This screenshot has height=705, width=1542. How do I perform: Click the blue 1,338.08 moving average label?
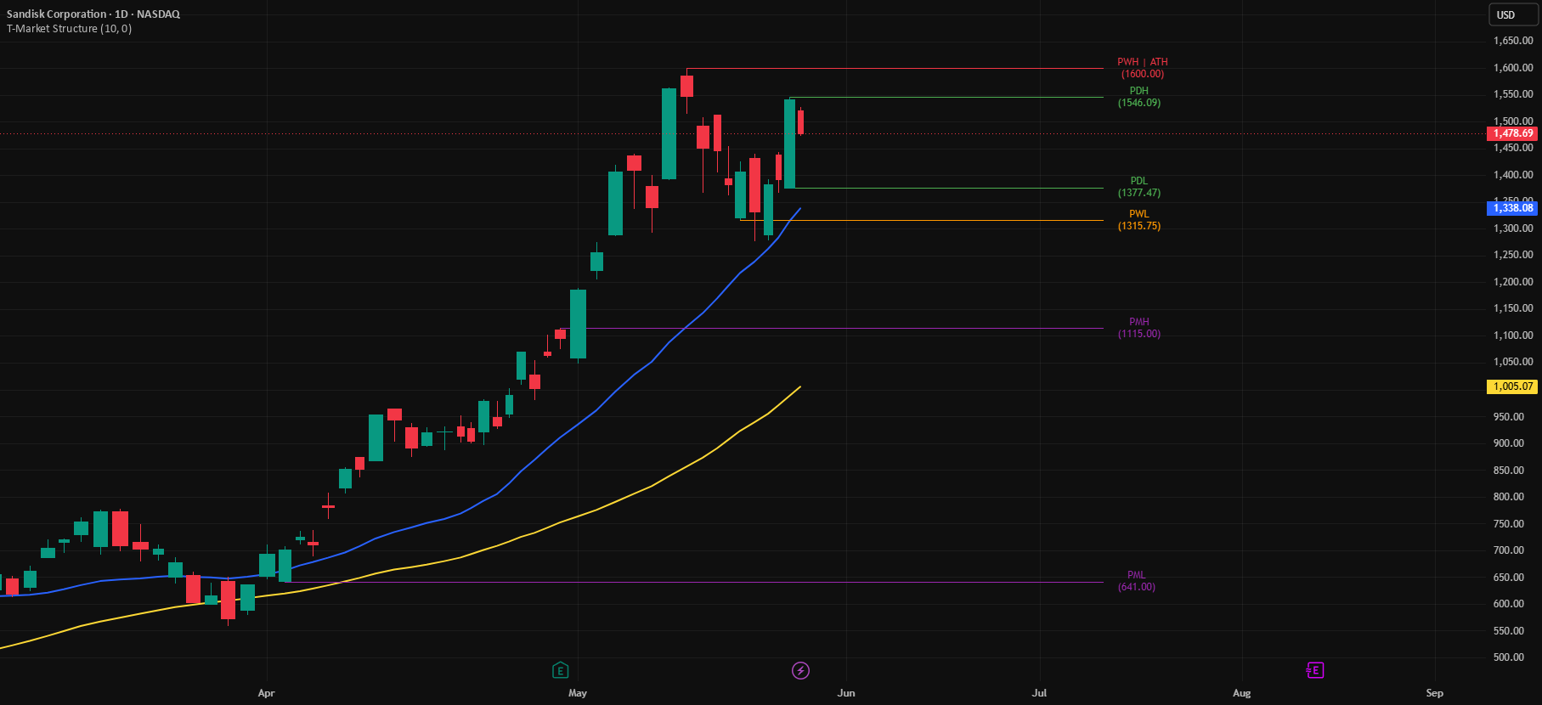1513,208
